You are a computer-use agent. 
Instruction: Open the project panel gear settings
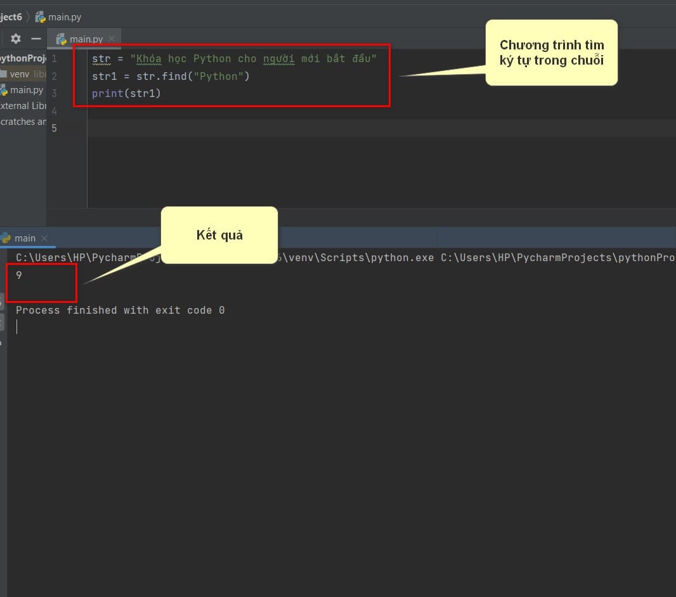[16, 39]
